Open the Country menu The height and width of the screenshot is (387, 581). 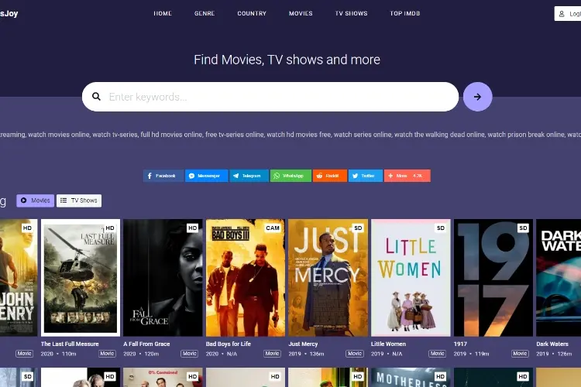tap(252, 13)
